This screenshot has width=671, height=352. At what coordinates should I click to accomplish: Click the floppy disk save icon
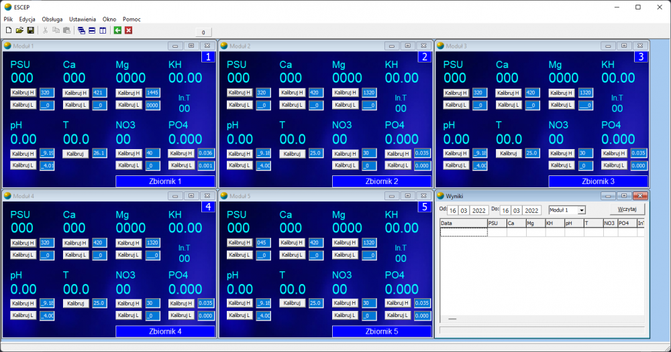coord(30,30)
